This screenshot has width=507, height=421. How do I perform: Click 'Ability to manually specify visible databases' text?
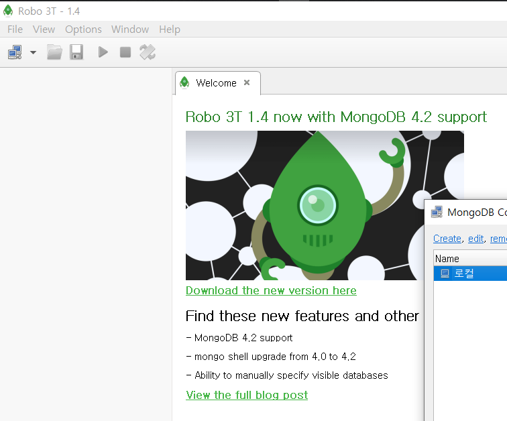tap(291, 375)
